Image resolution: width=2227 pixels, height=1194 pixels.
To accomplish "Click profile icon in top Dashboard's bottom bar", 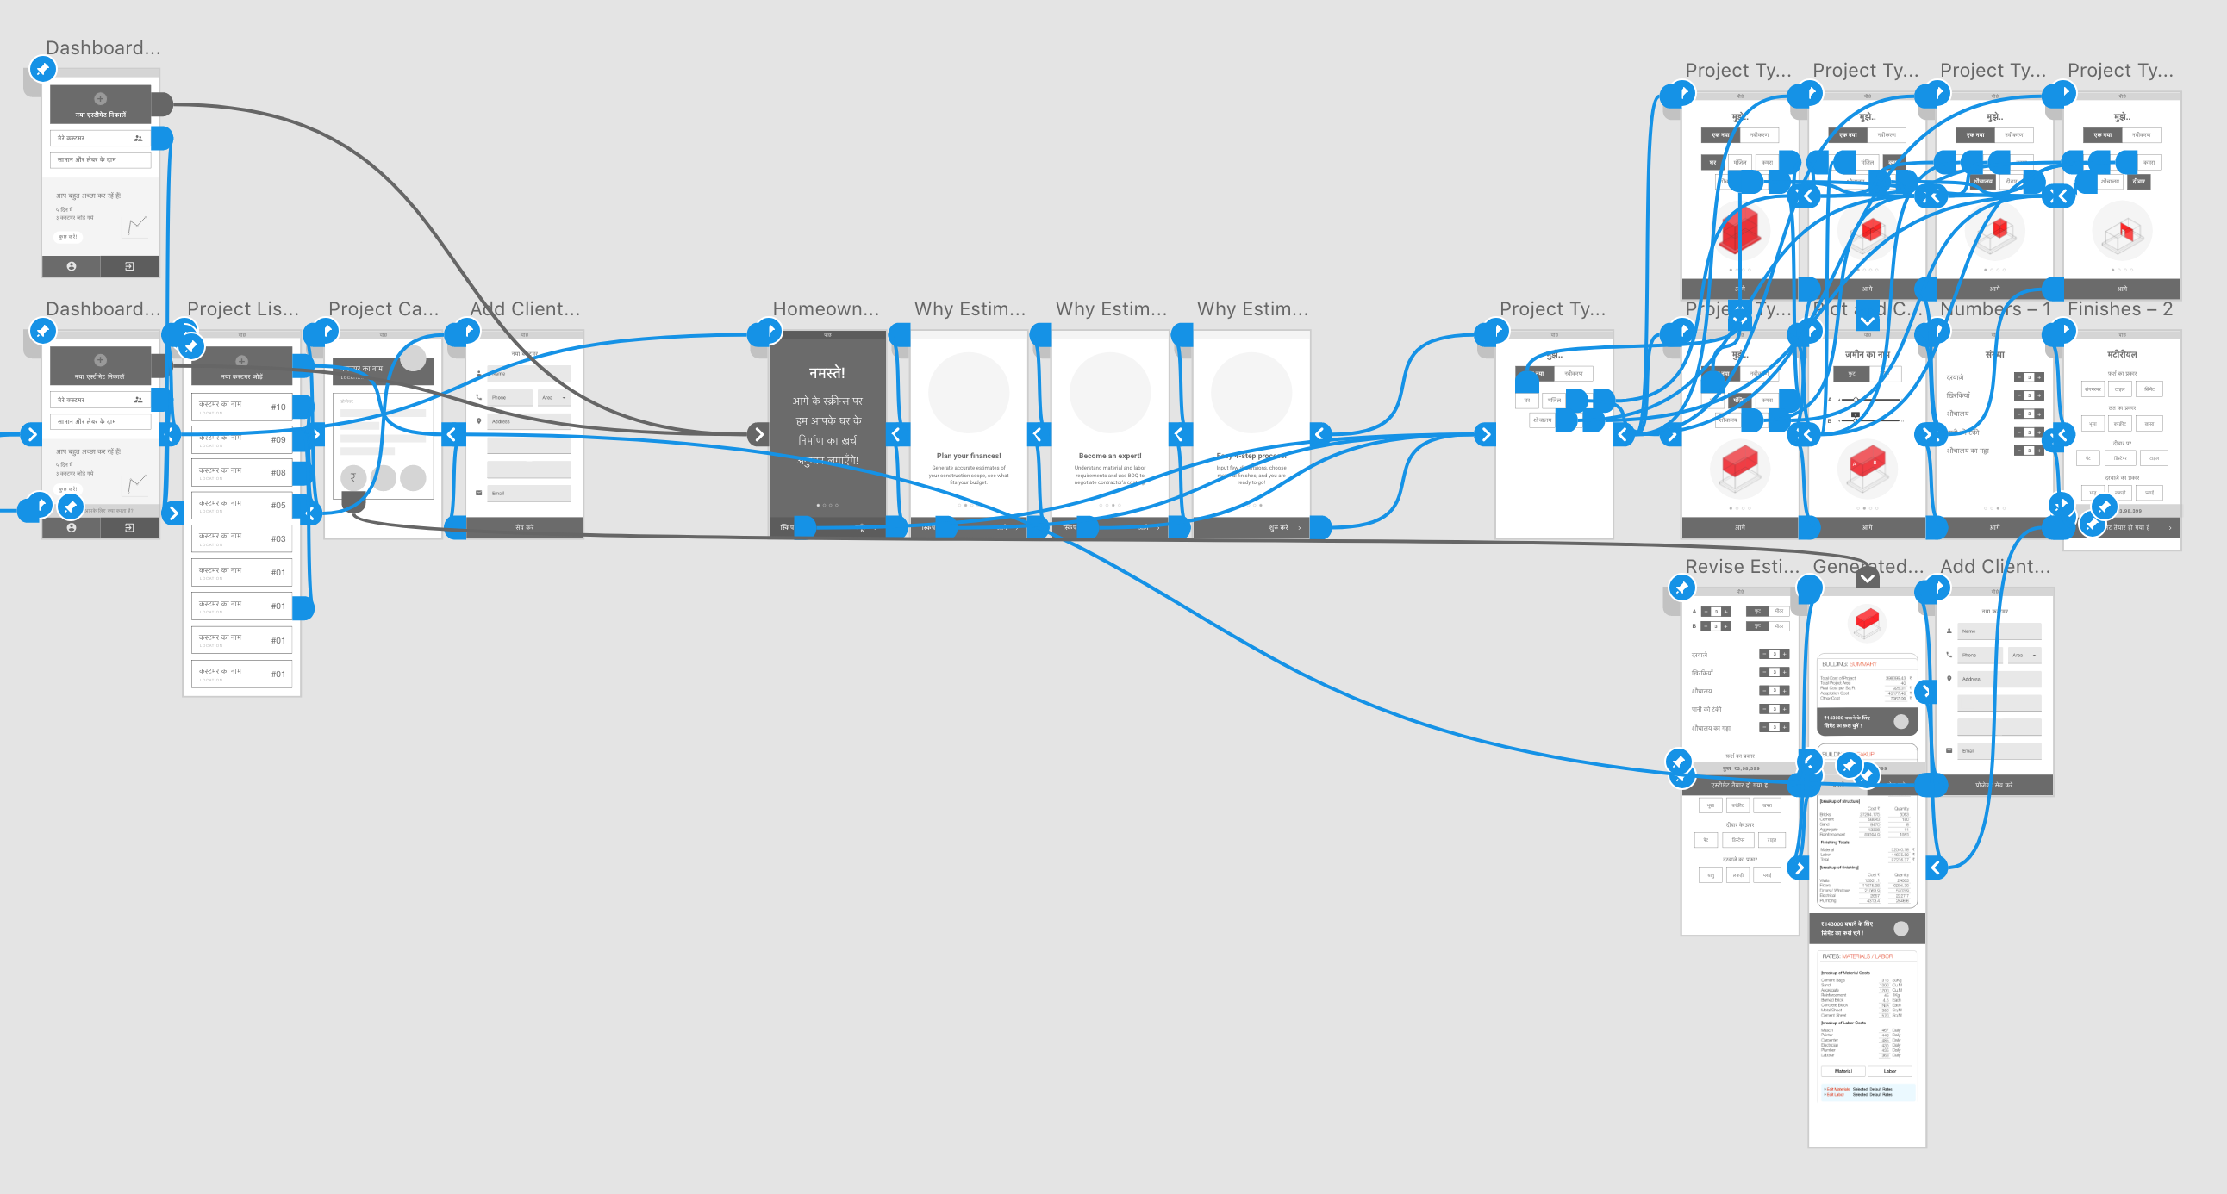I will tap(71, 266).
